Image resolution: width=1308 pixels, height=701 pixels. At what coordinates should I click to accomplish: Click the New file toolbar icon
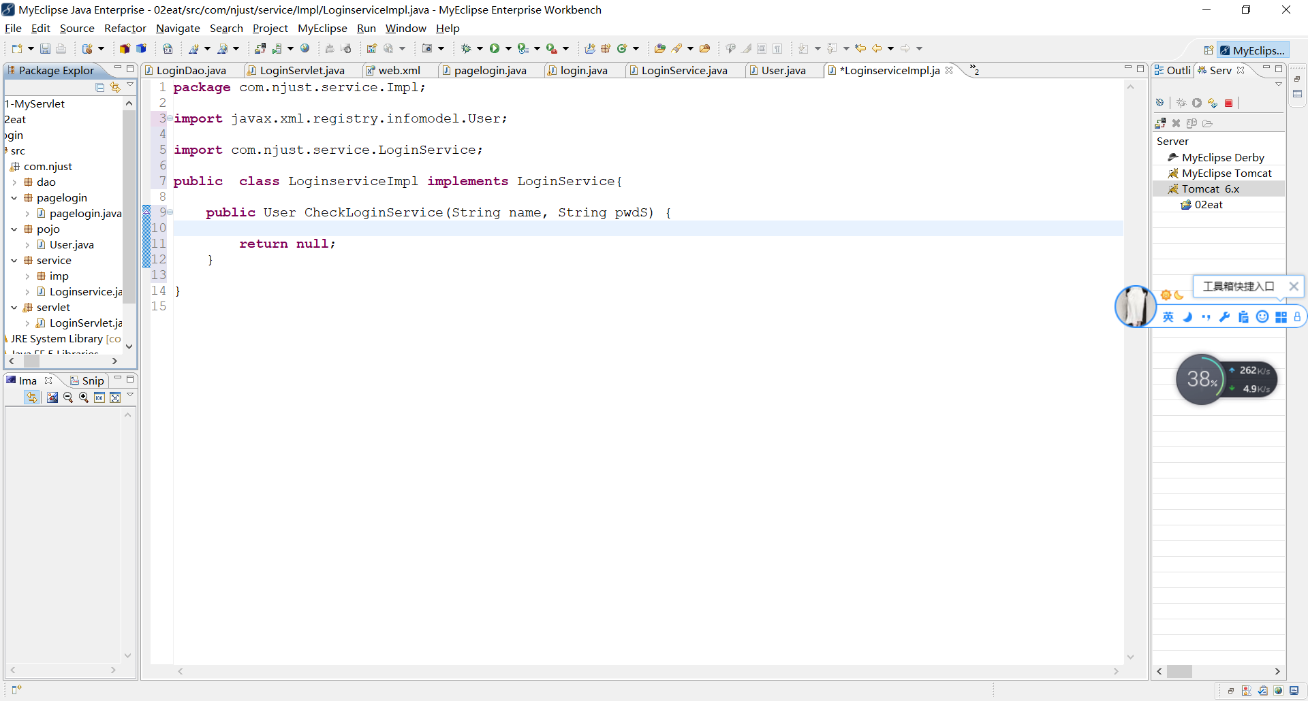point(17,48)
